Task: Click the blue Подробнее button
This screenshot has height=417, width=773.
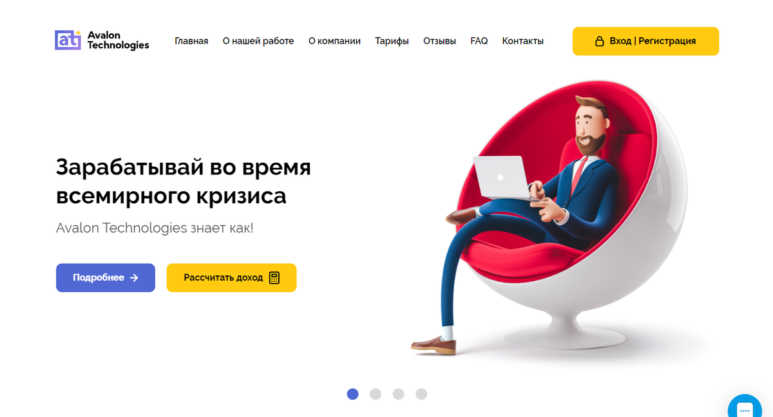Action: tap(106, 278)
